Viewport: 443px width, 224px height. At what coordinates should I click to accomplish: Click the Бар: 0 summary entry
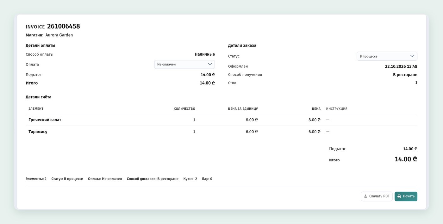click(207, 179)
